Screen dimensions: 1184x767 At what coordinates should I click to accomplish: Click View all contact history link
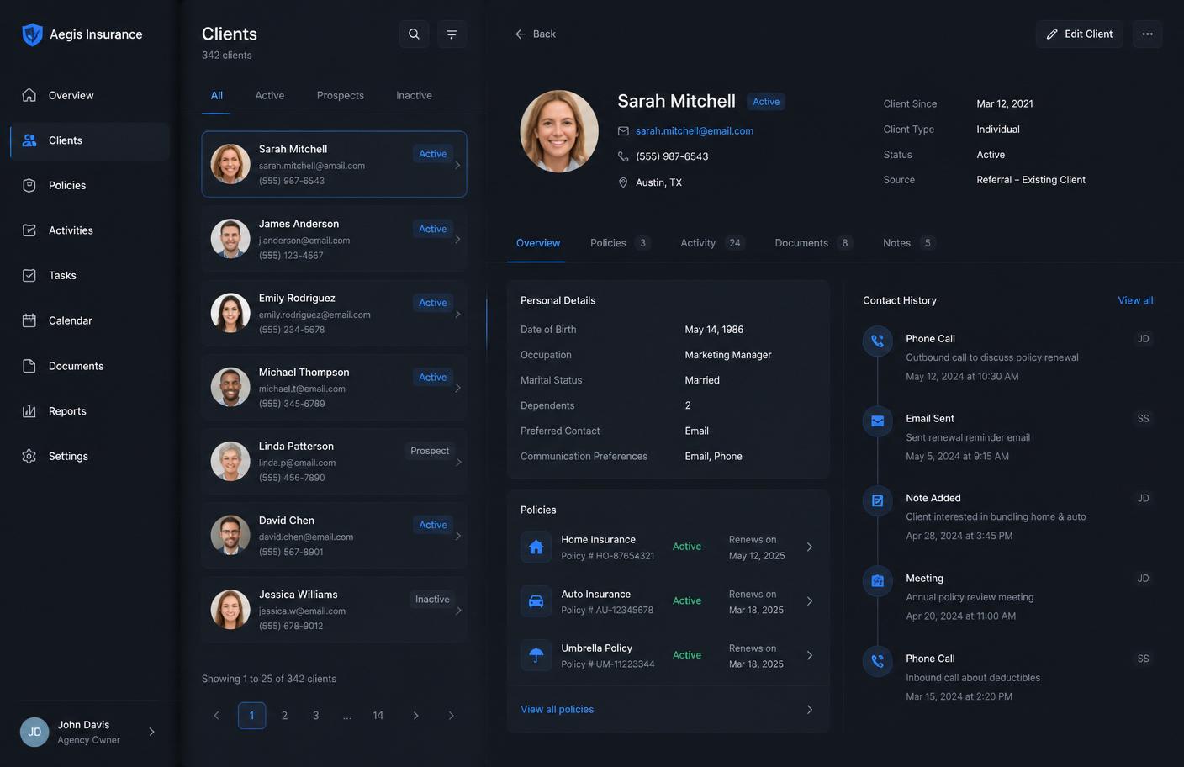tap(1135, 300)
